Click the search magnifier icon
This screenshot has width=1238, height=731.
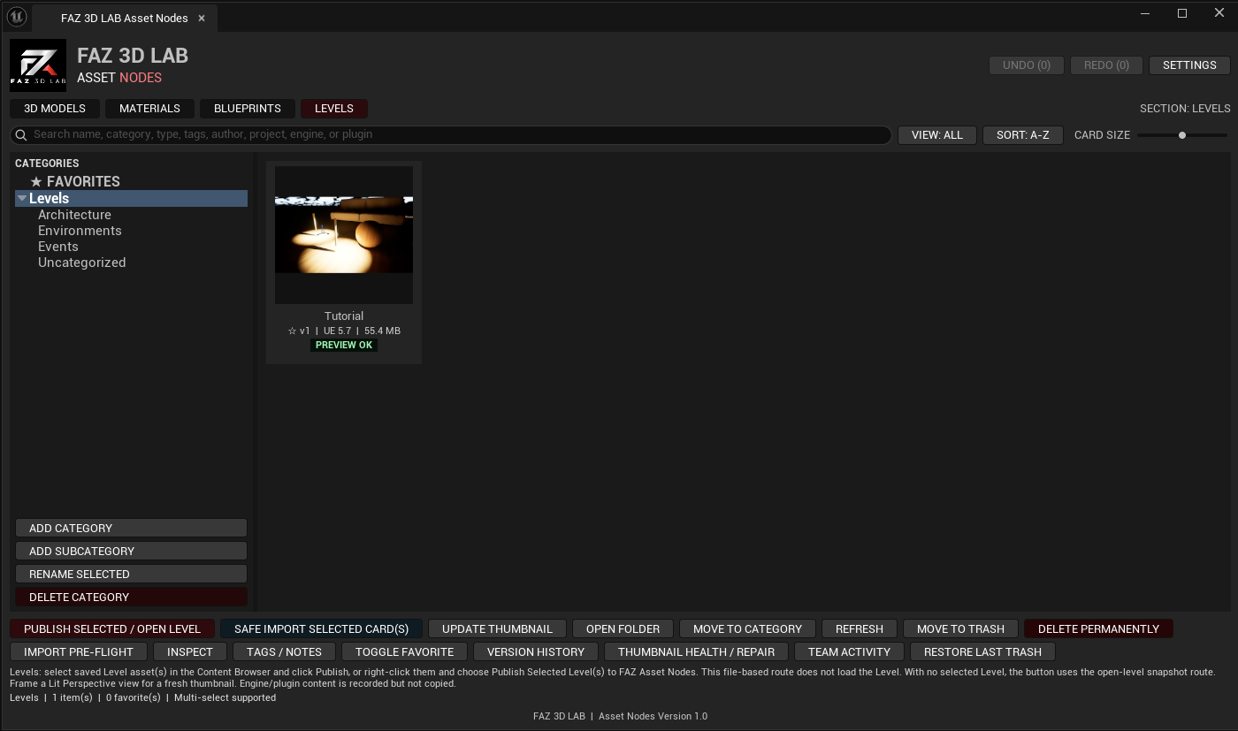[22, 135]
